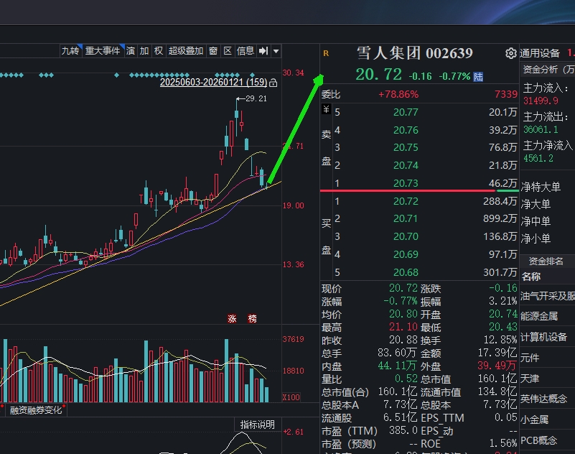Click the 最高 value 21.10
The image size is (575, 454).
(x=403, y=328)
